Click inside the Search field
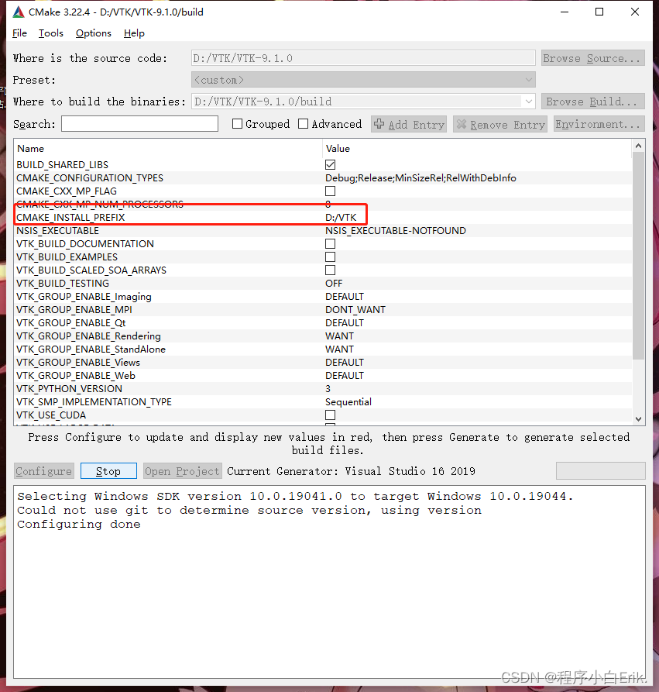This screenshot has width=659, height=692. click(x=139, y=124)
